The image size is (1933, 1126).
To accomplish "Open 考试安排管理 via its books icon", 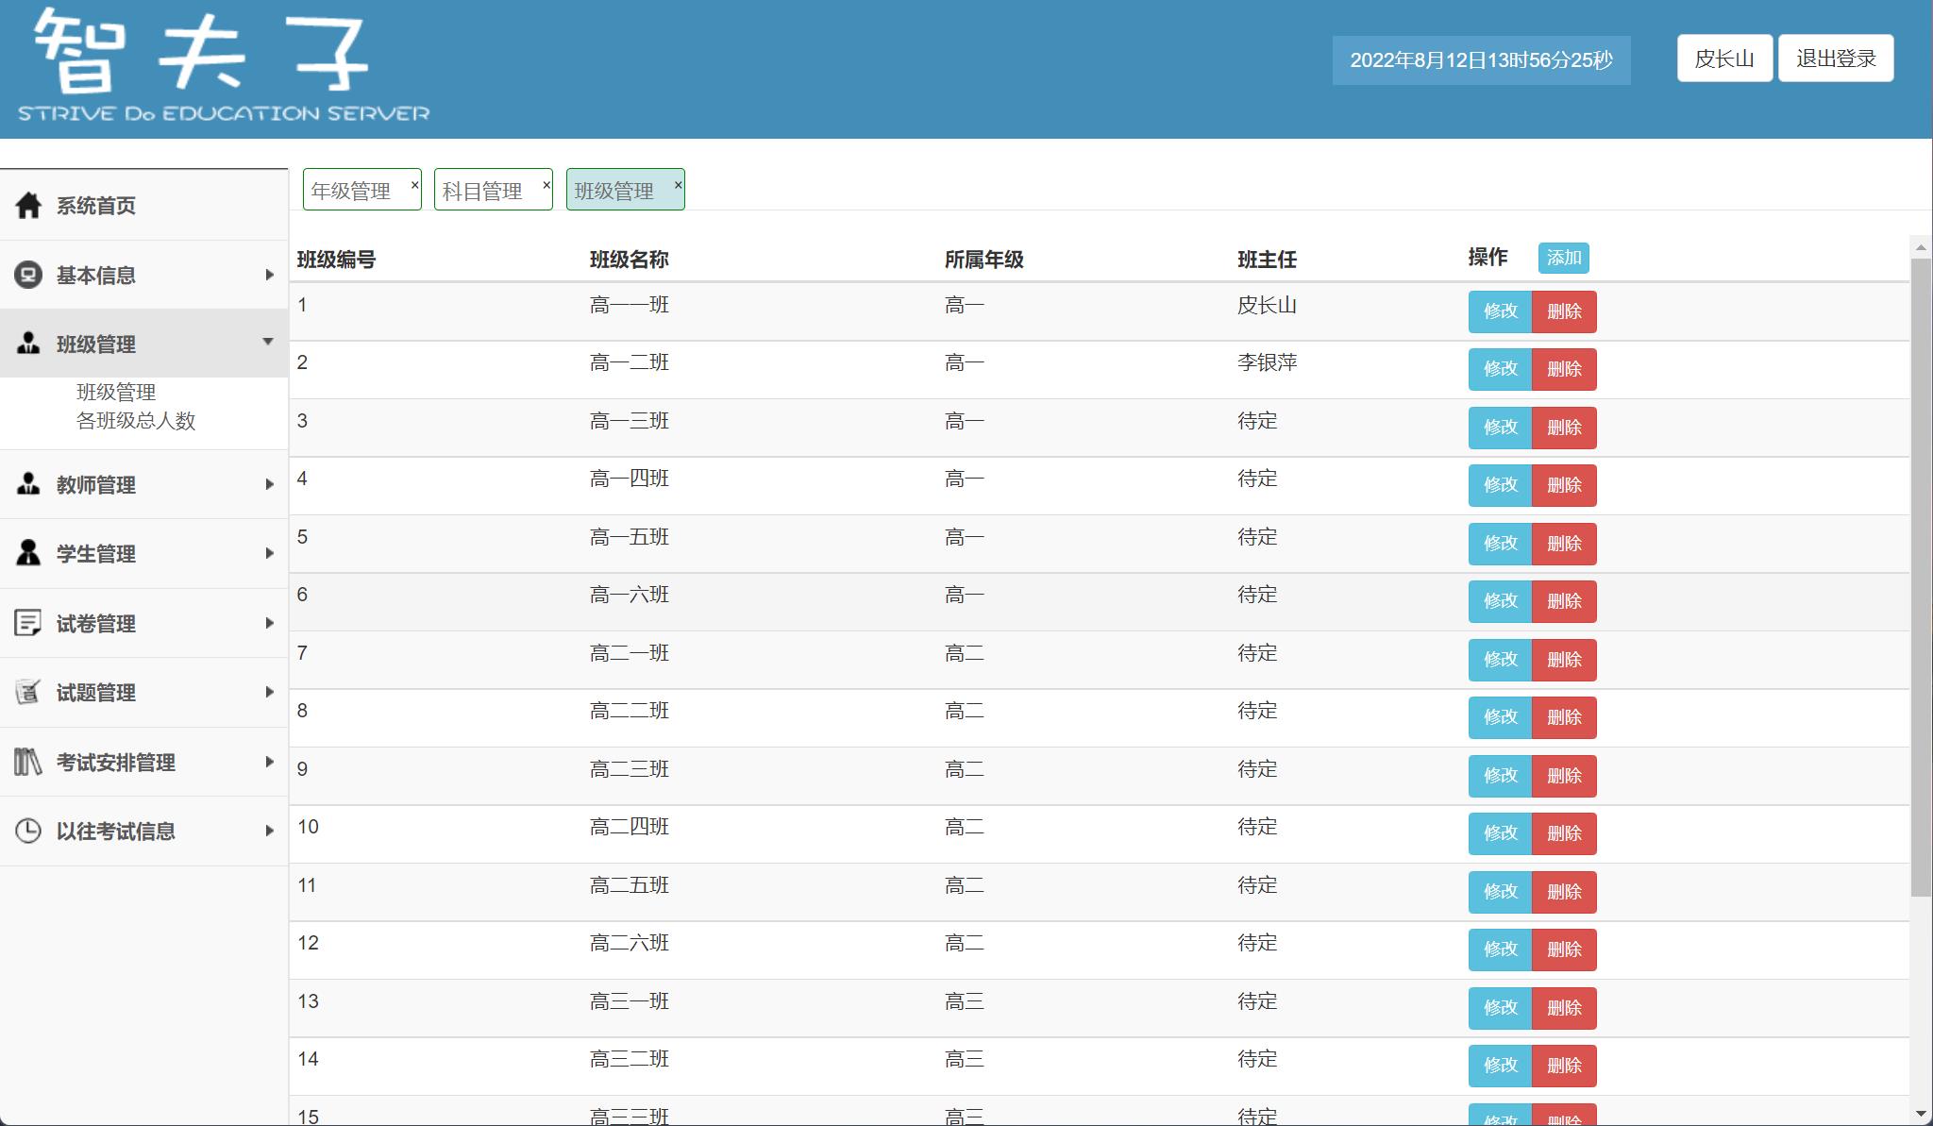I will (x=27, y=762).
